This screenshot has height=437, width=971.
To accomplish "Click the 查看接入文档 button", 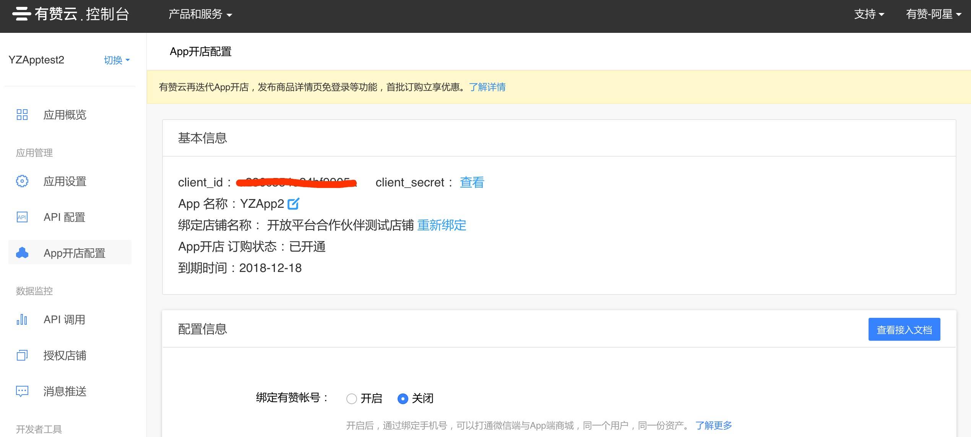I will coord(904,329).
